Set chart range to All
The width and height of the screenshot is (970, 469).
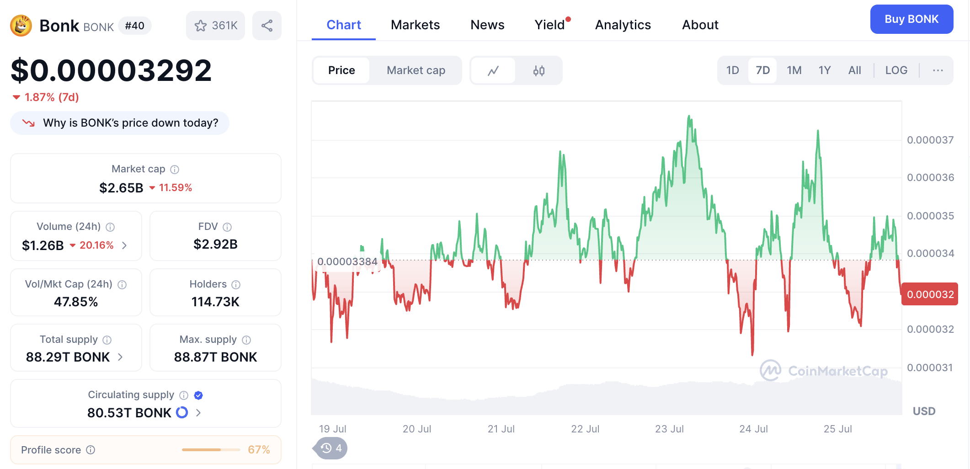(x=855, y=70)
